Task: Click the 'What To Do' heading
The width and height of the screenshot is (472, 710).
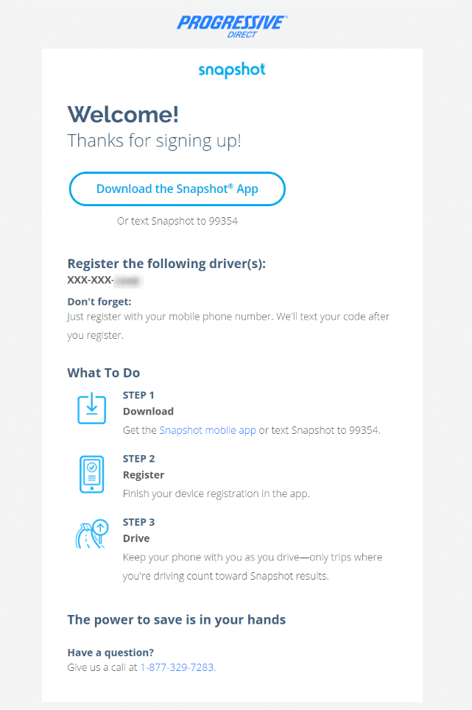Action: [x=104, y=373]
